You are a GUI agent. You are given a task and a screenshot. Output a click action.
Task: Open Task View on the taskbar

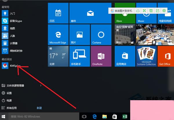click(x=84, y=117)
